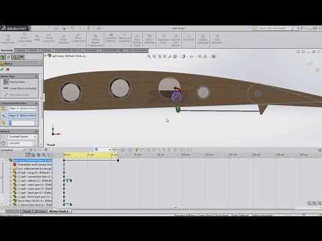Select the Motion Study 1 bottom tab
Viewport: 322px width, 241px height.
click(x=59, y=211)
